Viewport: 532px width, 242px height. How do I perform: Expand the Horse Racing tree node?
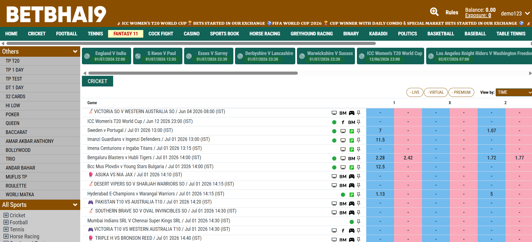click(x=6, y=236)
